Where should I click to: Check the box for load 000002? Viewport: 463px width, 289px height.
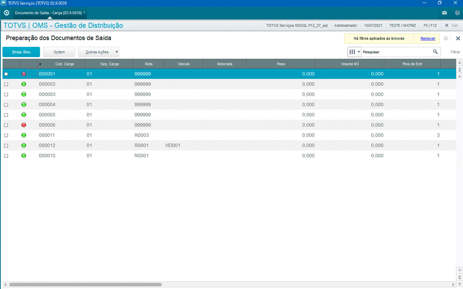click(6, 84)
